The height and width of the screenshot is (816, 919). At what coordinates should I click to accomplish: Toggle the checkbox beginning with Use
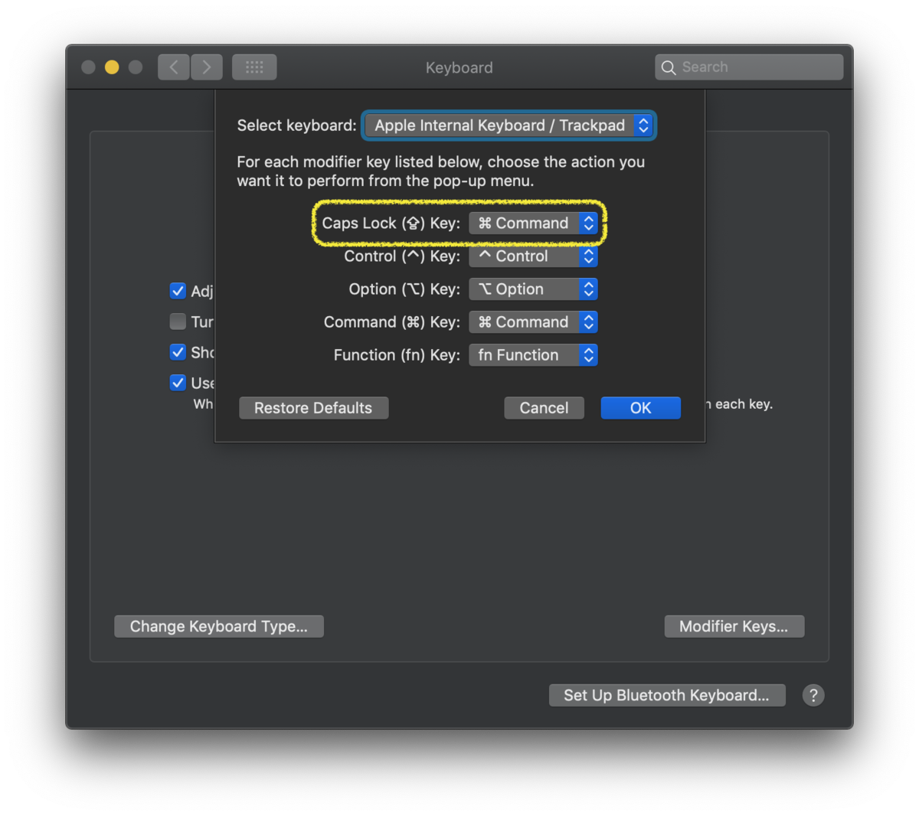click(x=178, y=383)
